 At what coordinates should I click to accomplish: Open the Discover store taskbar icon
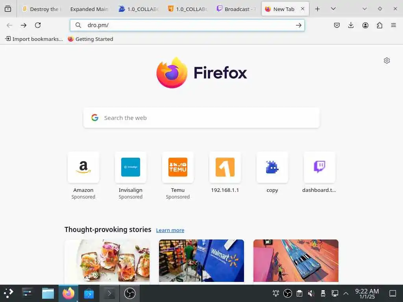(x=89, y=293)
